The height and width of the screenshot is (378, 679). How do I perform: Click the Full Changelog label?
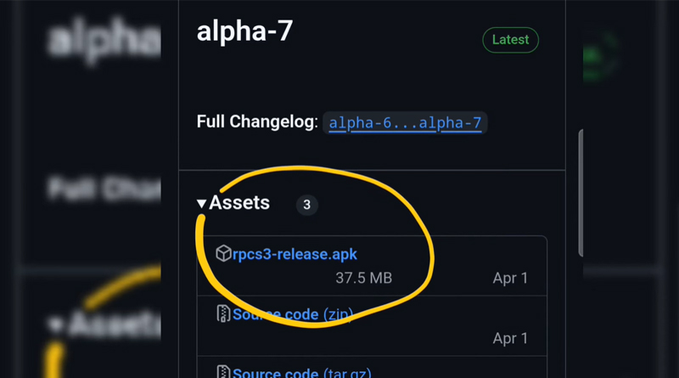tap(257, 121)
